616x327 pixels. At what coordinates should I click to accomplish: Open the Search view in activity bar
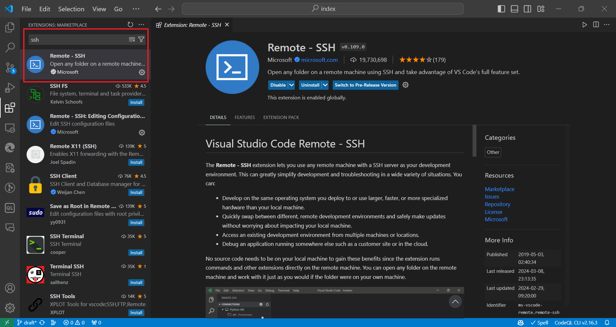pyautogui.click(x=10, y=47)
